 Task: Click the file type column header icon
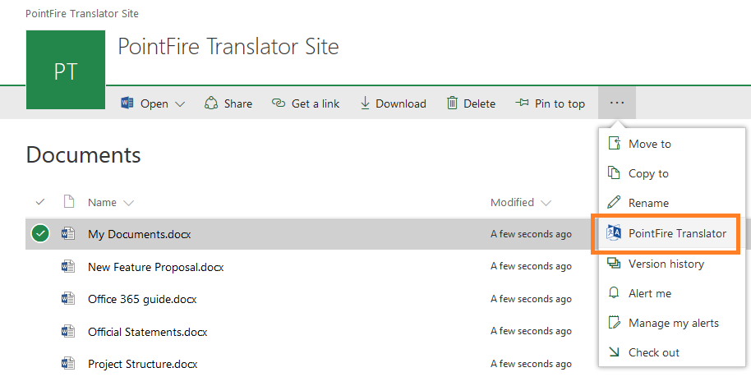coord(69,201)
